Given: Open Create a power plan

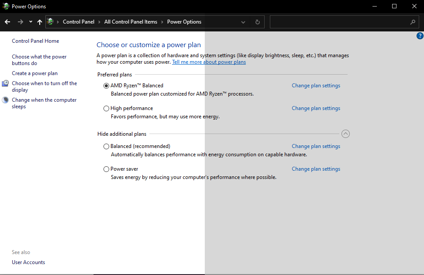Looking at the screenshot, I should (34, 73).
